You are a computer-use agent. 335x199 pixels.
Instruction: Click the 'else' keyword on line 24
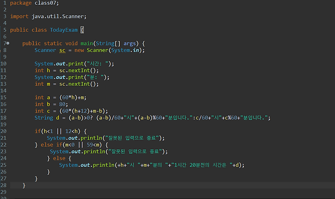tap(59, 158)
